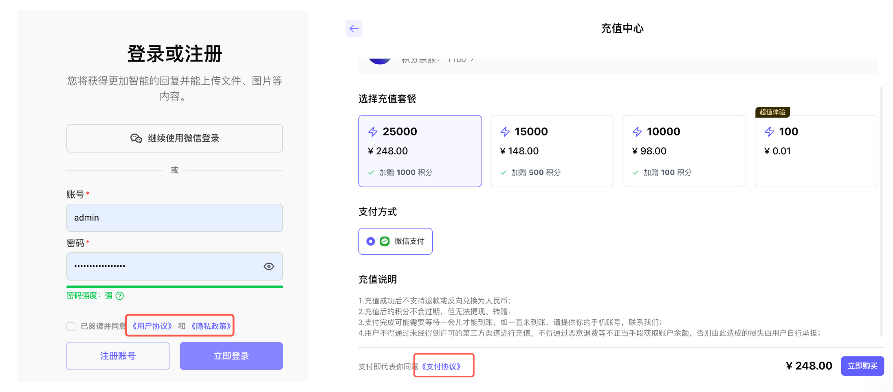
Task: Click the lightning icon on 15000 package
Action: click(x=505, y=132)
